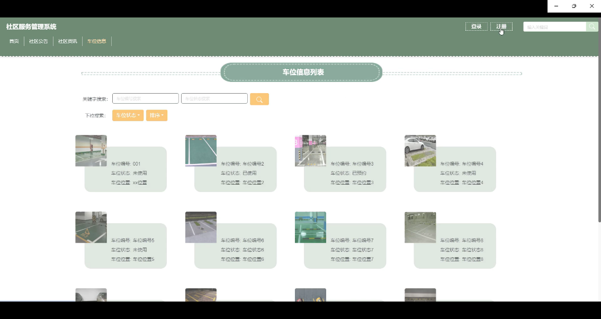
Task: Open thumbnail of 车位编号8 card
Action: click(x=420, y=227)
